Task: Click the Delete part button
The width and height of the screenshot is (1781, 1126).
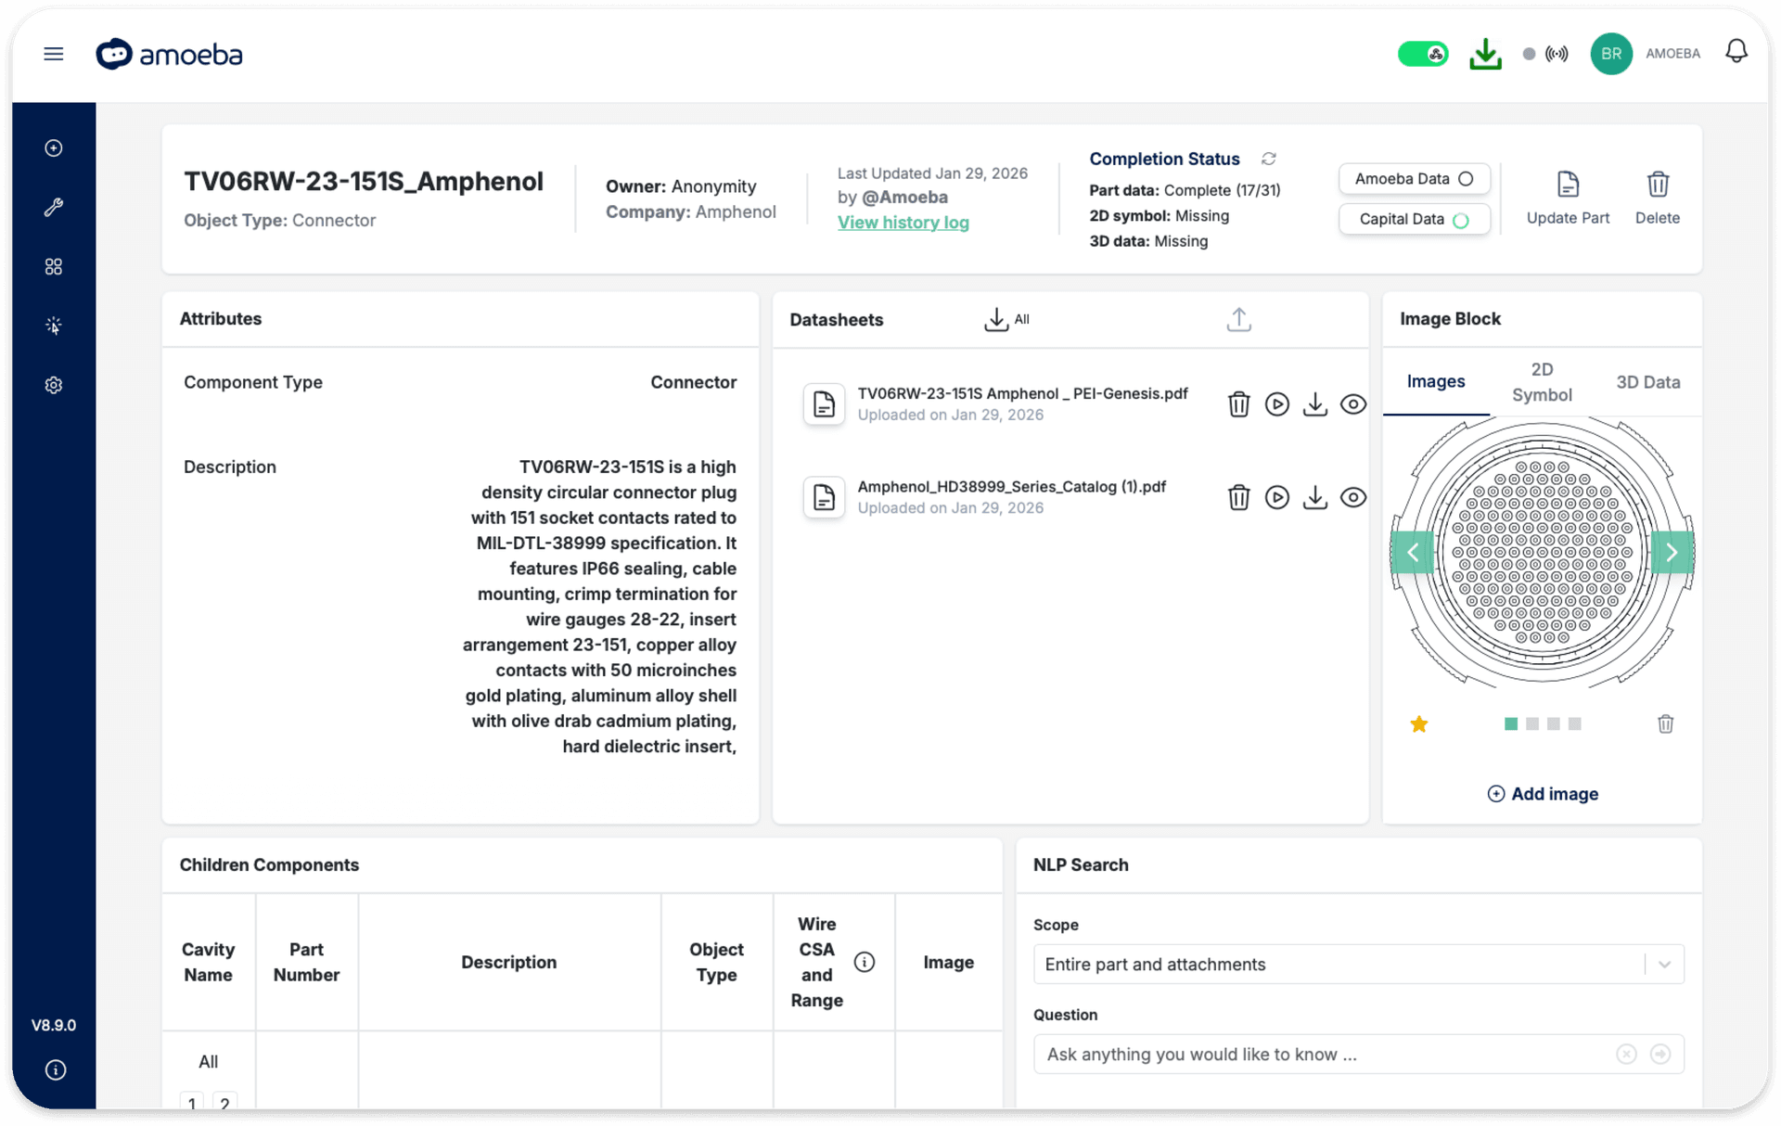Action: [x=1657, y=198]
